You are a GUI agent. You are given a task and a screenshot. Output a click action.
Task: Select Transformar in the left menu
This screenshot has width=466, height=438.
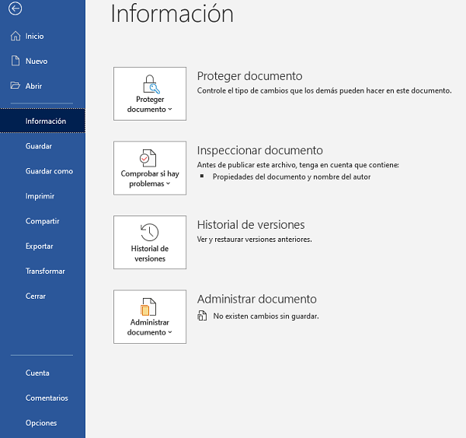click(45, 271)
